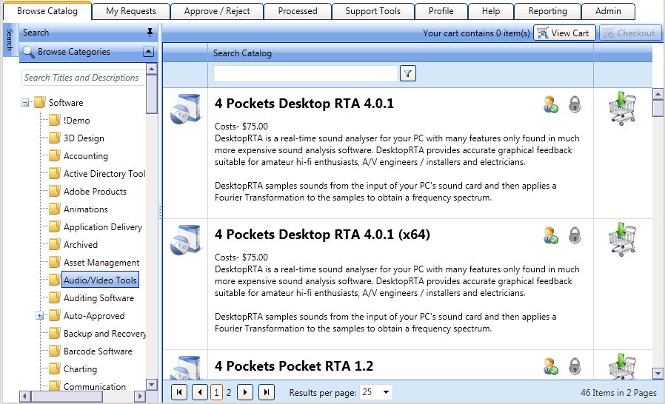Click software disc icon of Desktop RTA 4.0.1 (x64)
The width and height of the screenshot is (665, 404).
185,240
